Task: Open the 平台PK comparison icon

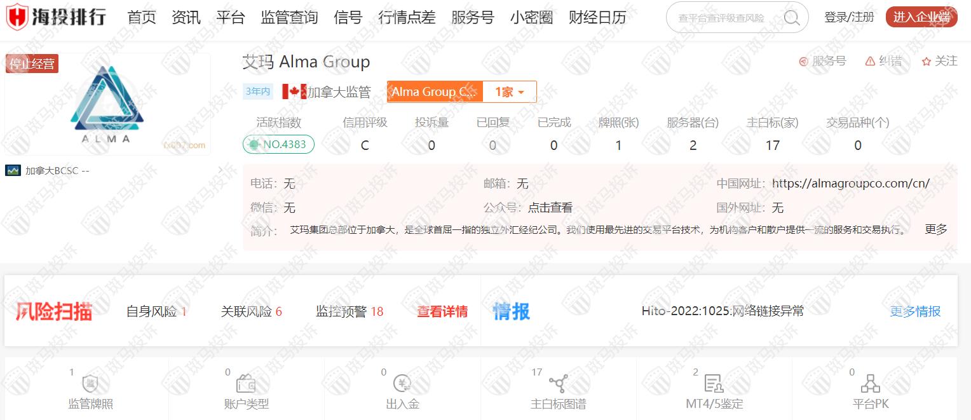Action: tap(870, 384)
